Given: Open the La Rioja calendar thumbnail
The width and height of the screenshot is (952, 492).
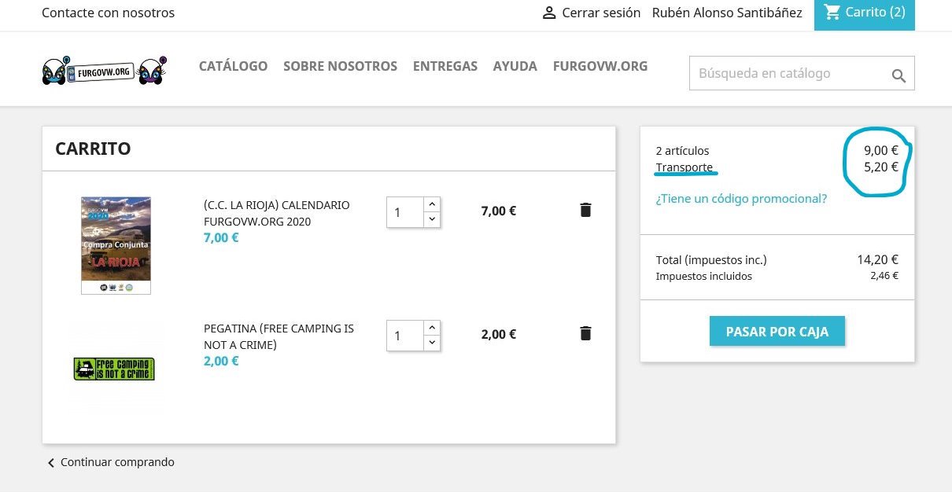Looking at the screenshot, I should [116, 245].
